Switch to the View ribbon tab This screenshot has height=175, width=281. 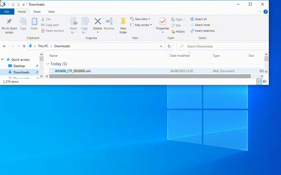click(x=51, y=12)
